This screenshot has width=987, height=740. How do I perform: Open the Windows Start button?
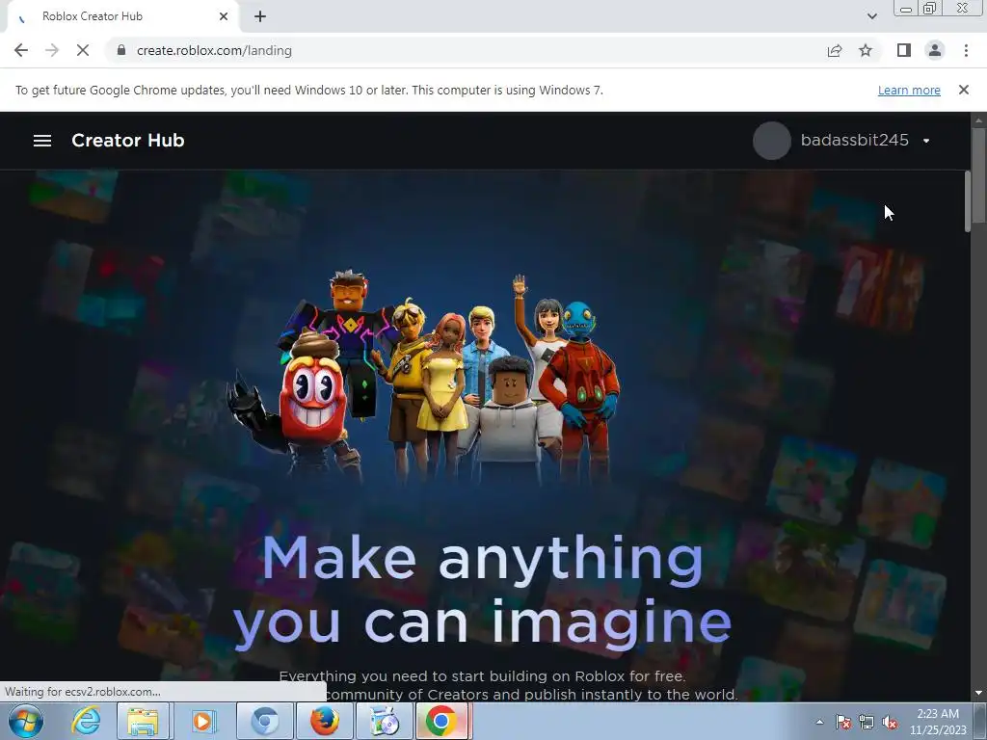tap(26, 721)
